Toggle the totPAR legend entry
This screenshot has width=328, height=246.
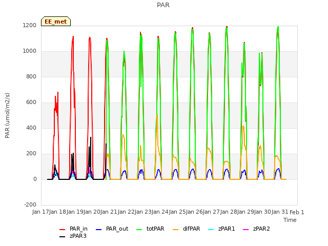point(150,229)
